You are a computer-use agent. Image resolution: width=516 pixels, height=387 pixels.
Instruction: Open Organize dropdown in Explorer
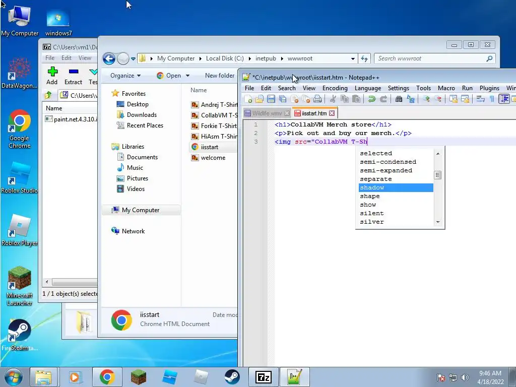[125, 76]
